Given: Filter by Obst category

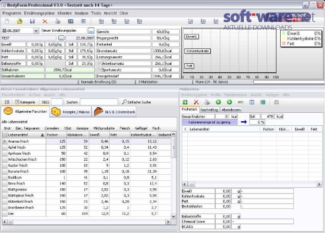Looking at the screenshot, I should [x=68, y=128].
